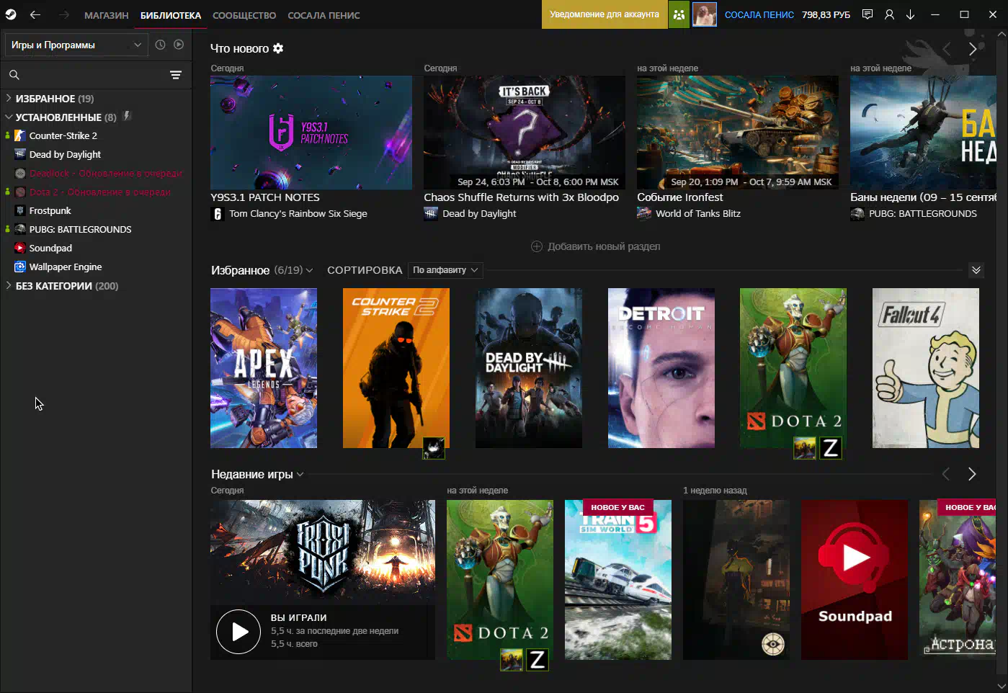This screenshot has width=1008, height=693.
Task: Expand the БЕЗ КАТЕГОРИИ category
Action: 9,285
